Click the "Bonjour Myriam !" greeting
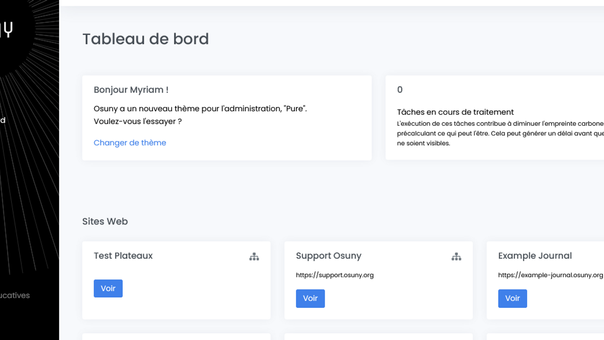The image size is (604, 340). [131, 90]
